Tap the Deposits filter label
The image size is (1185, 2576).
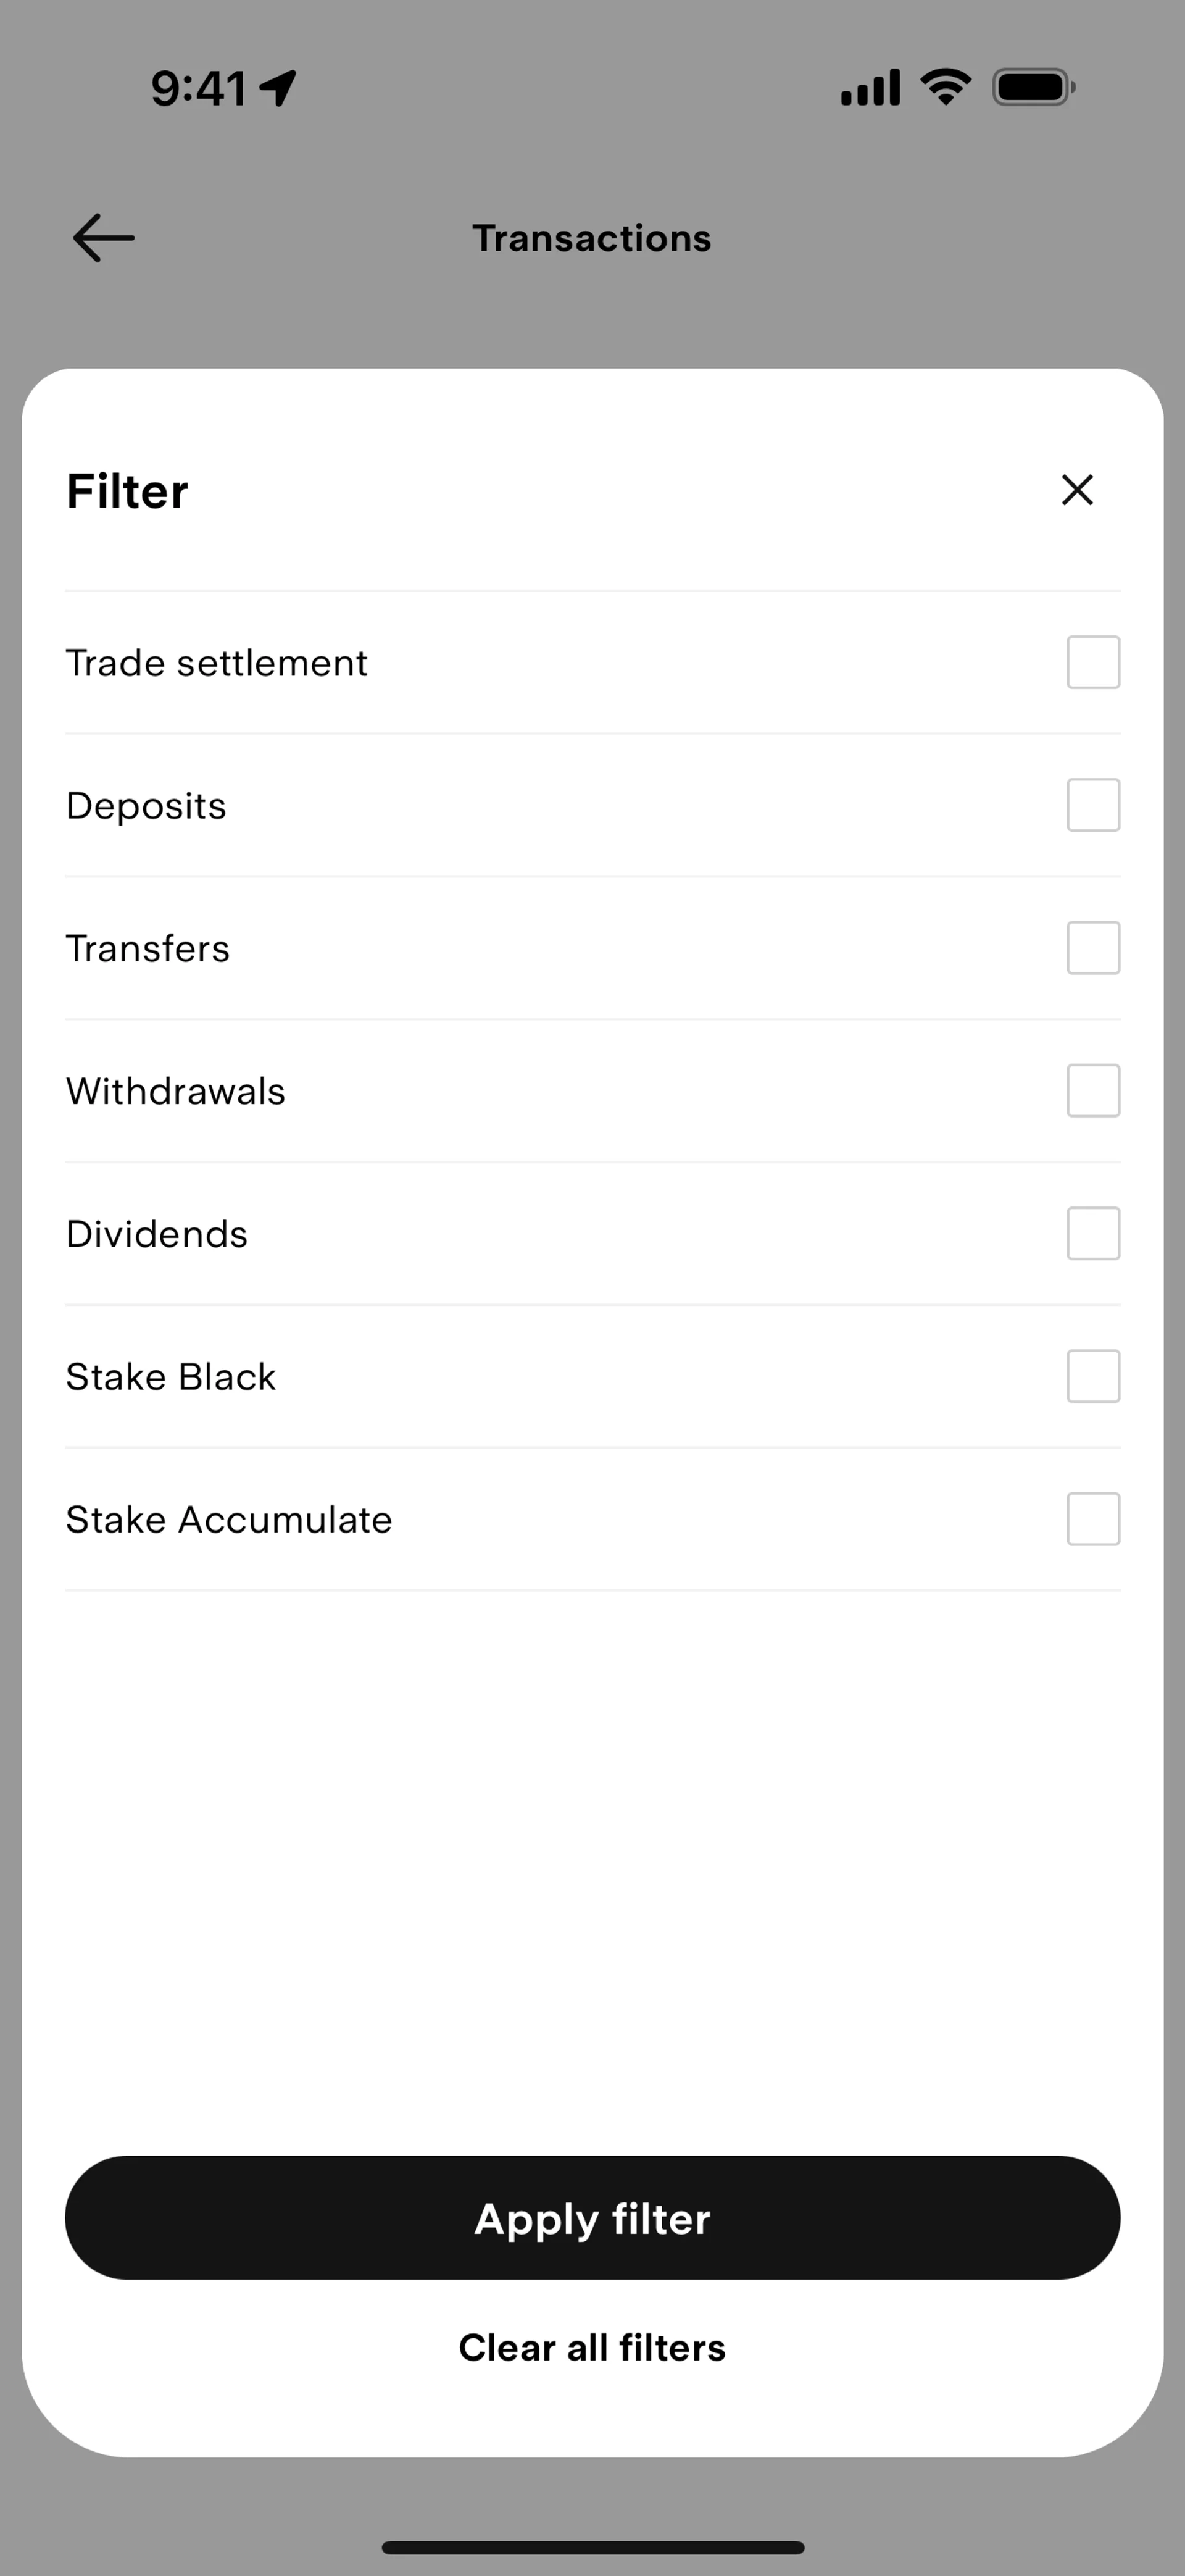146,806
